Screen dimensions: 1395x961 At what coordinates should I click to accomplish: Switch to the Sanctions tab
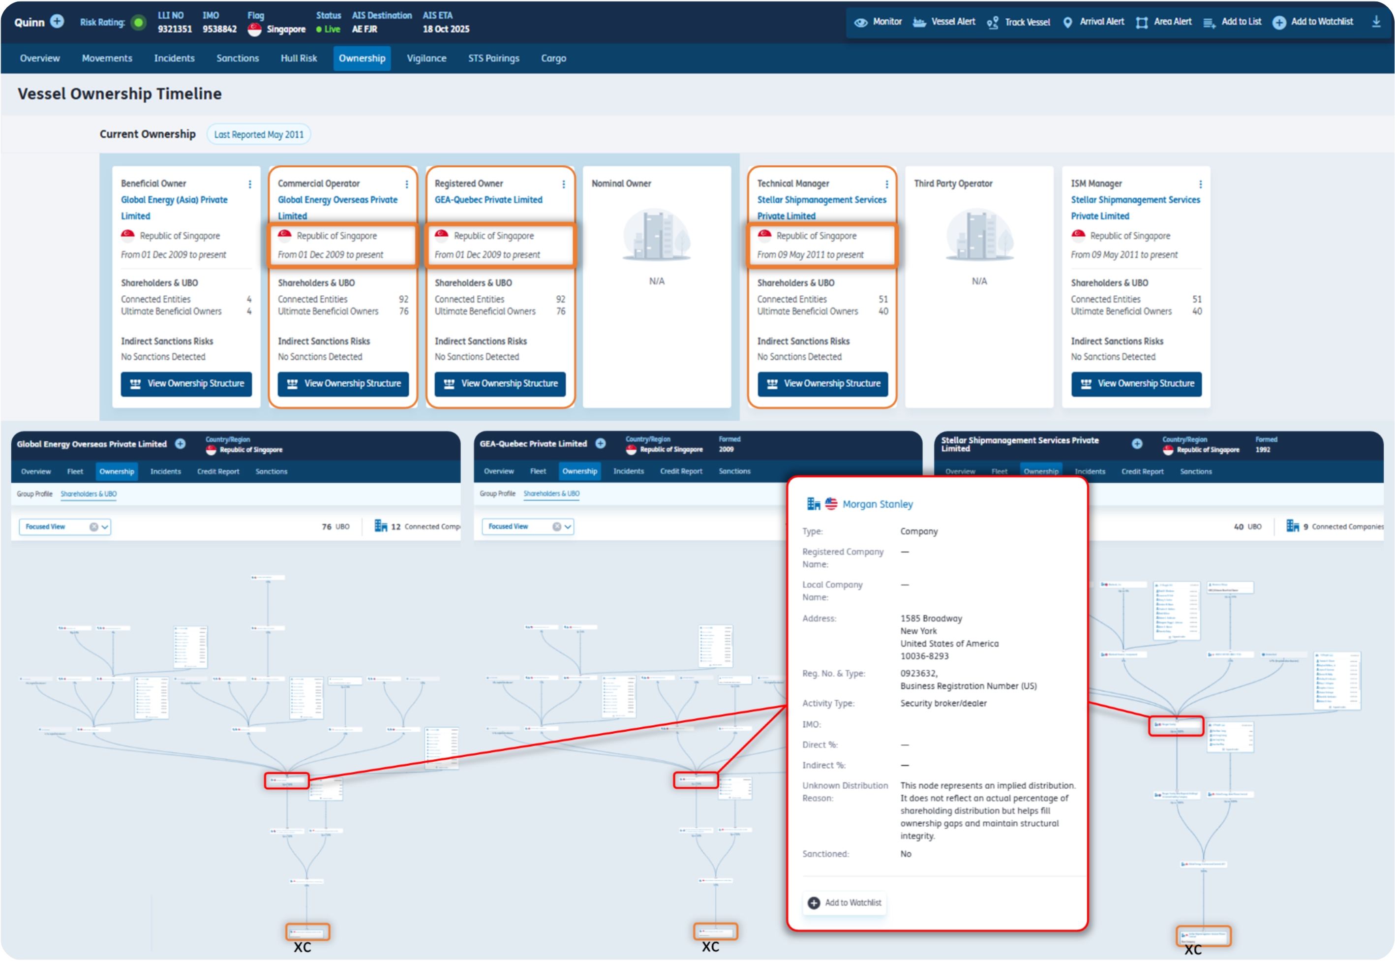point(237,59)
